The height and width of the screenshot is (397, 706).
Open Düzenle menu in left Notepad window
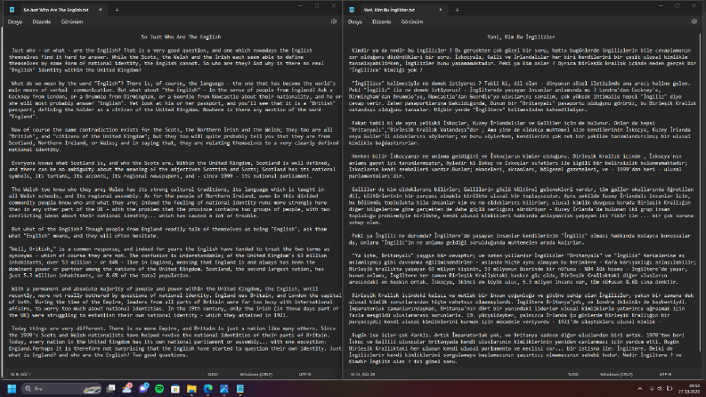(x=42, y=21)
